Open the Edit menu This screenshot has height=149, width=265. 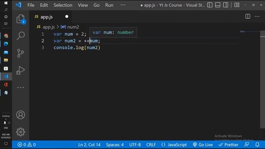click(x=44, y=5)
